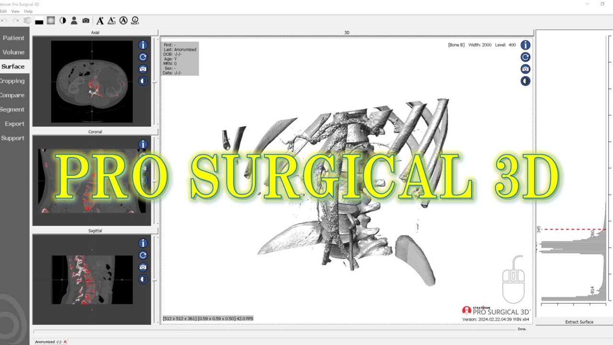Click the toolbar camera snapshot icon
Image resolution: width=613 pixels, height=345 pixels.
click(x=86, y=21)
